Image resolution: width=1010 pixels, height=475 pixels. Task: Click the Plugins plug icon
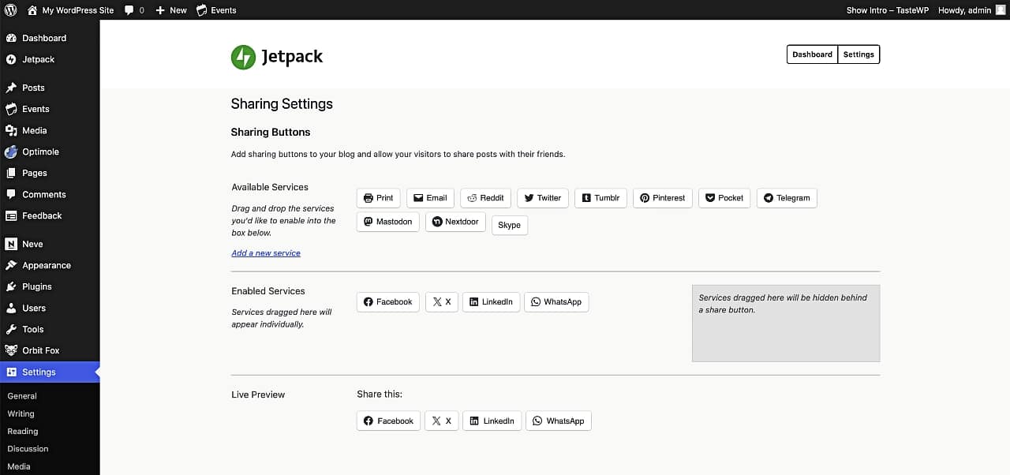pyautogui.click(x=11, y=286)
